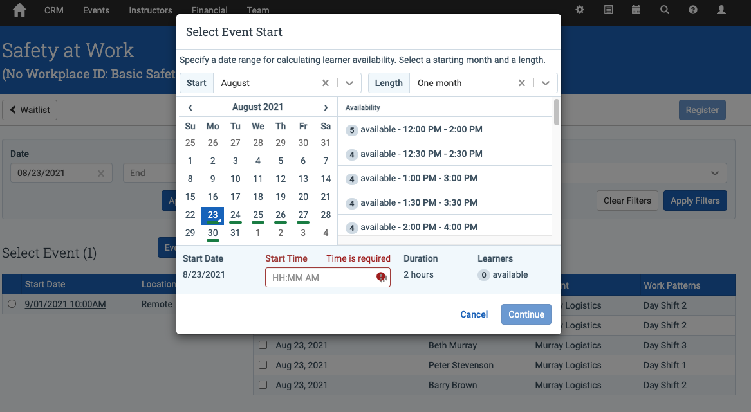This screenshot has width=751, height=412.
Task: Select August 10 in the calendar
Action: 235,179
